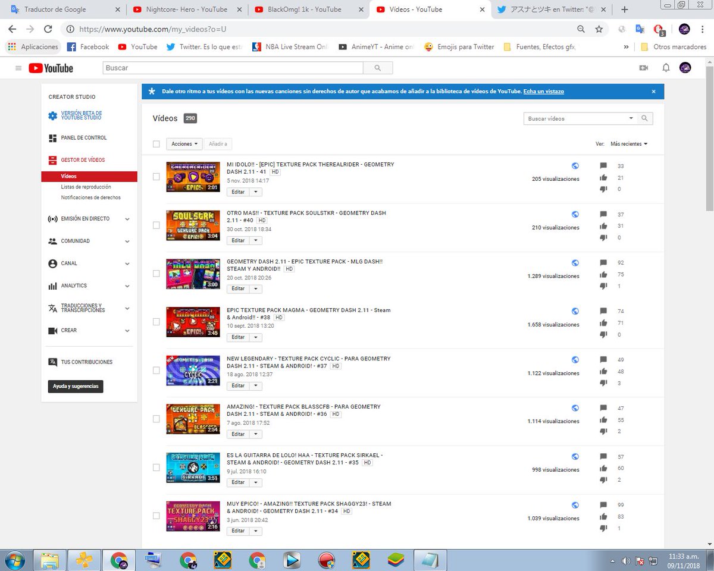Dismiss the blue banner with the X
Viewport: 714px width, 571px height.
tap(653, 92)
